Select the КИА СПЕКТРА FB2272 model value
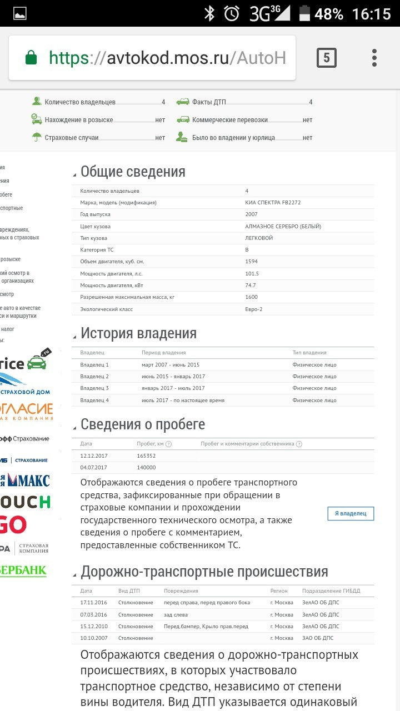 (273, 203)
